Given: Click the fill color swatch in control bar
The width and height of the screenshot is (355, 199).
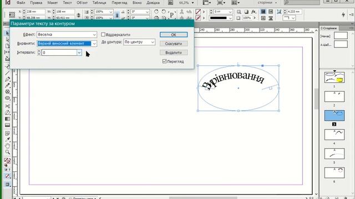Looking at the screenshot, I should coord(198,12).
